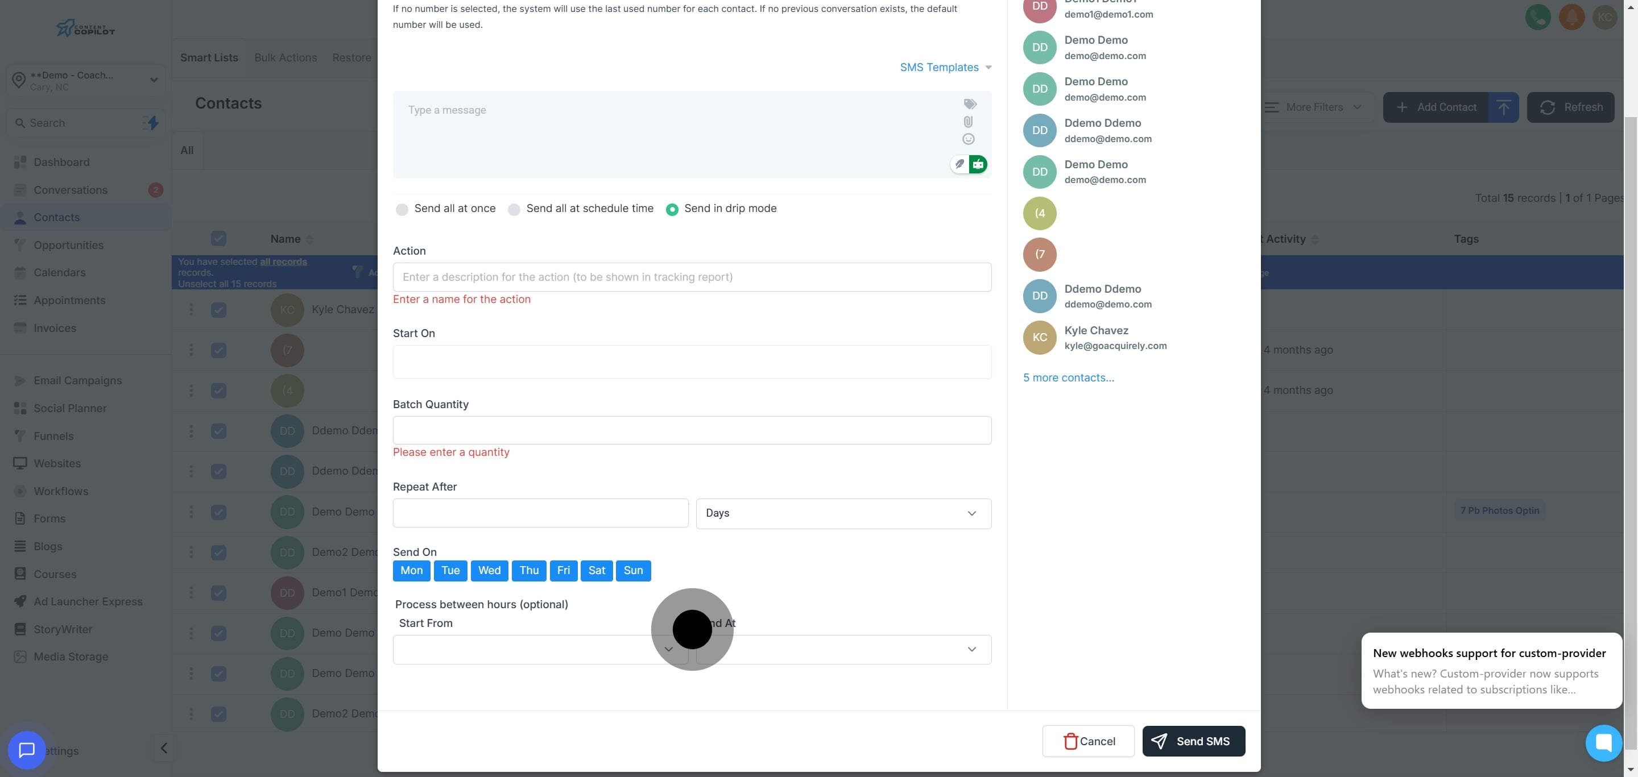Deselect Wed in Send On days
1638x777 pixels.
pos(489,571)
